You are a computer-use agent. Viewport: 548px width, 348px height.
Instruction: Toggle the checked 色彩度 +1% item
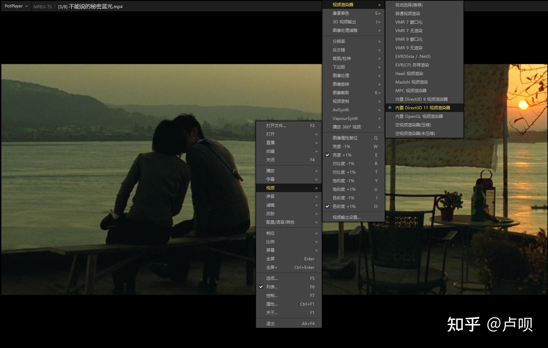coord(344,207)
